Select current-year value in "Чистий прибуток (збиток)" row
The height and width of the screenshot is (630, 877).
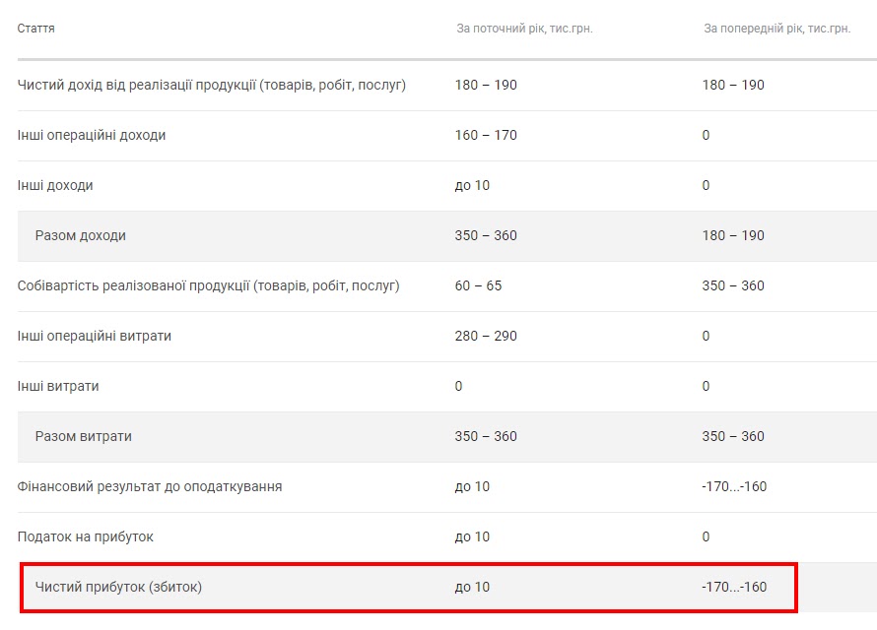472,588
